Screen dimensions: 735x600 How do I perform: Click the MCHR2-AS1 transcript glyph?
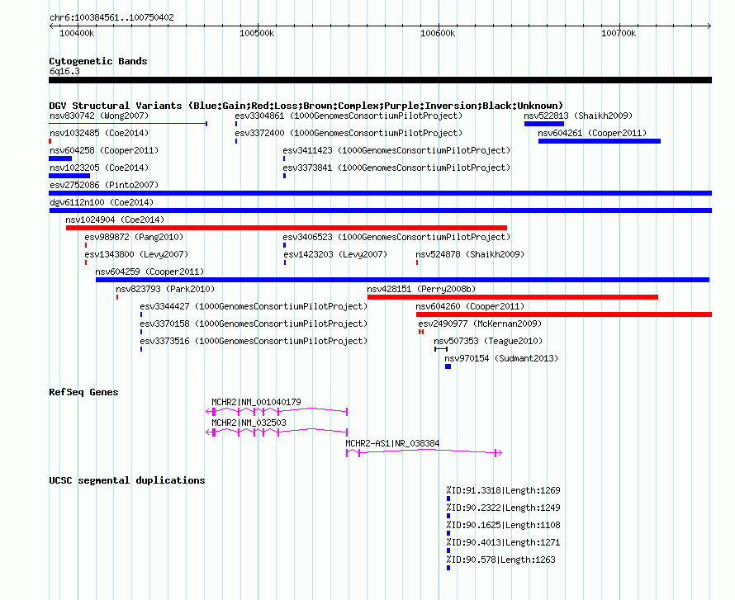(x=424, y=452)
